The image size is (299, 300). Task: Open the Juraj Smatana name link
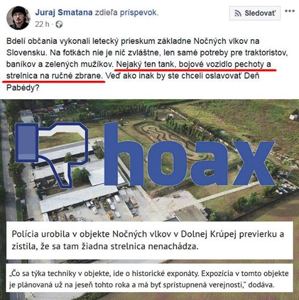click(x=64, y=13)
